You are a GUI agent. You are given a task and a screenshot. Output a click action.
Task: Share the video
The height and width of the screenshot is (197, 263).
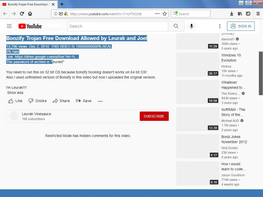tap(61, 101)
